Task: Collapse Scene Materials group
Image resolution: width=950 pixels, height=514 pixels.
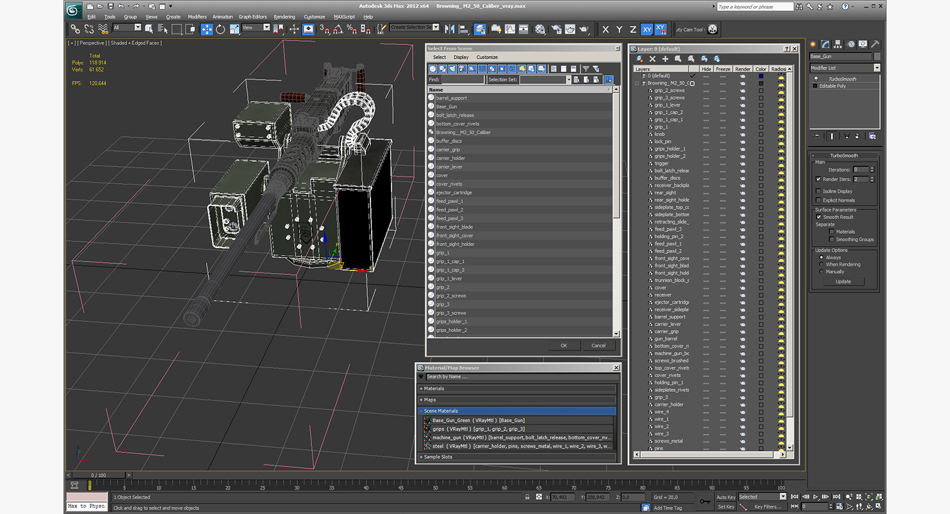Action: point(517,411)
